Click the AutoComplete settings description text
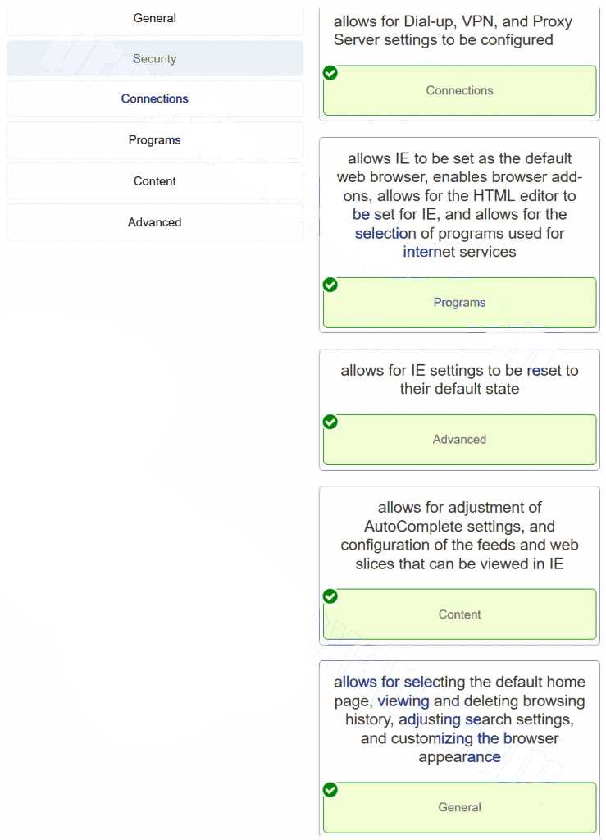Image resolution: width=606 pixels, height=840 pixels. tap(459, 536)
